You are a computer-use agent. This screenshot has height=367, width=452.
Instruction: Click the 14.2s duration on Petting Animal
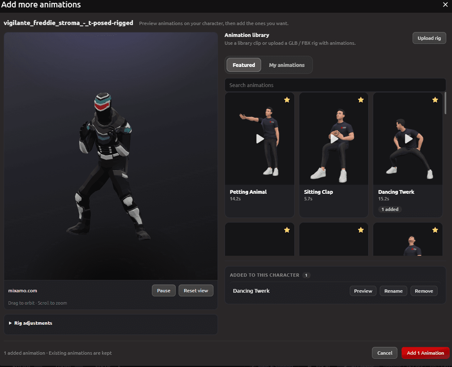235,199
